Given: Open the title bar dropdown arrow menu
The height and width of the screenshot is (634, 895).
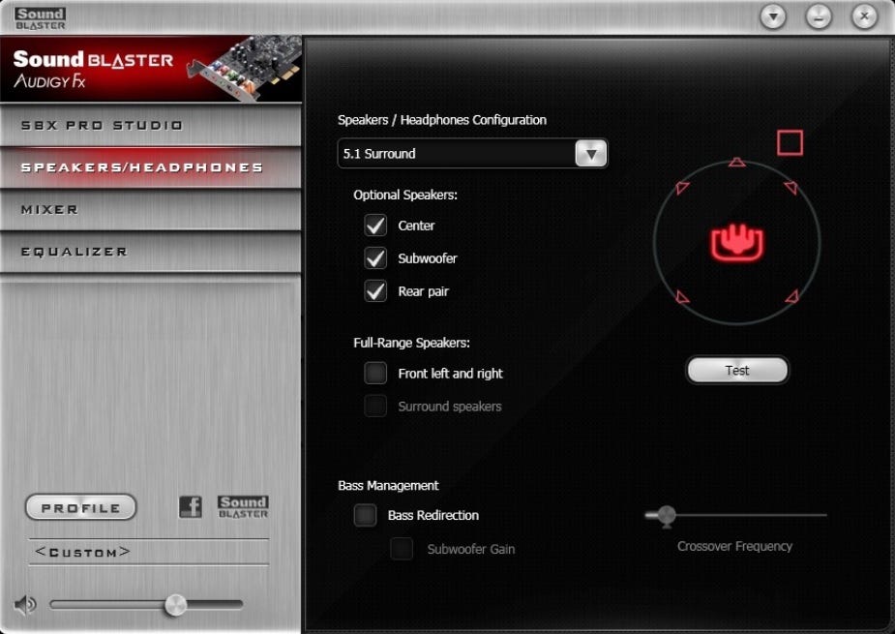Looking at the screenshot, I should (773, 16).
